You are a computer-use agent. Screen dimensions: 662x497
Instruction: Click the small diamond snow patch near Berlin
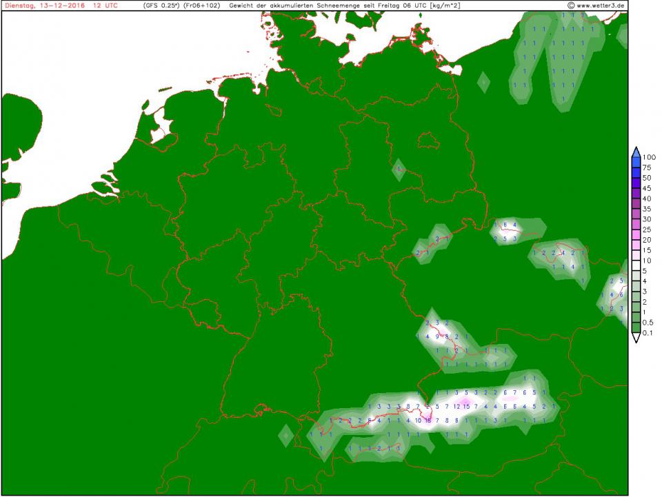399,168
